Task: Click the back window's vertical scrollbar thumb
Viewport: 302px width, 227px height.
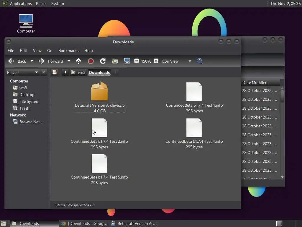Action: click(282, 96)
